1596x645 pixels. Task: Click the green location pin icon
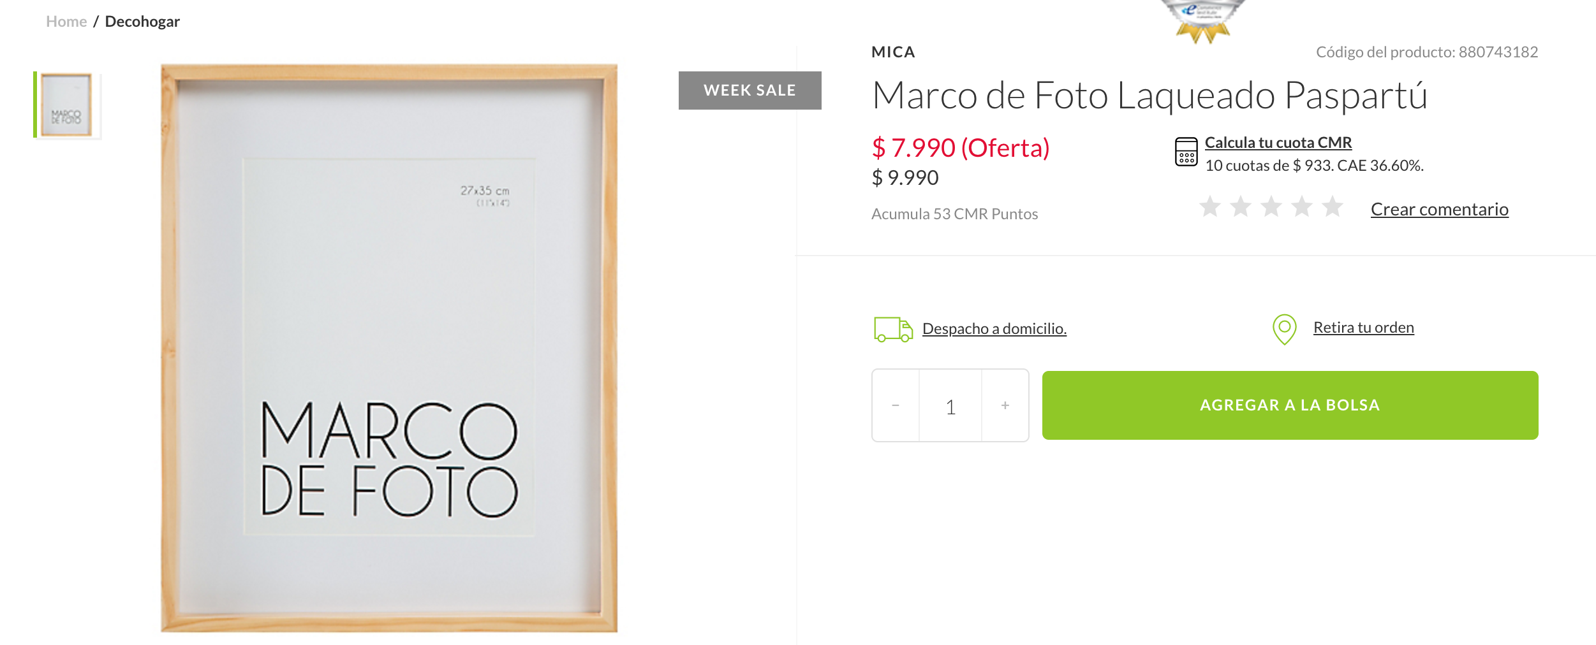1284,329
